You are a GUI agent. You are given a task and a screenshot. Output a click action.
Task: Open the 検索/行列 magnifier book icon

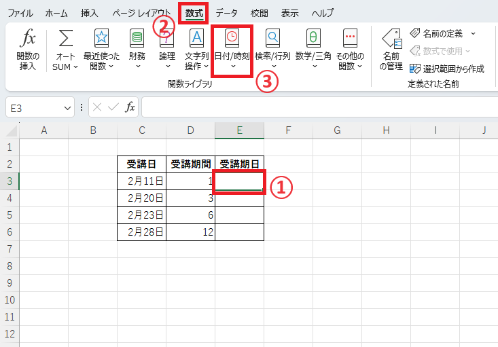pyautogui.click(x=272, y=38)
